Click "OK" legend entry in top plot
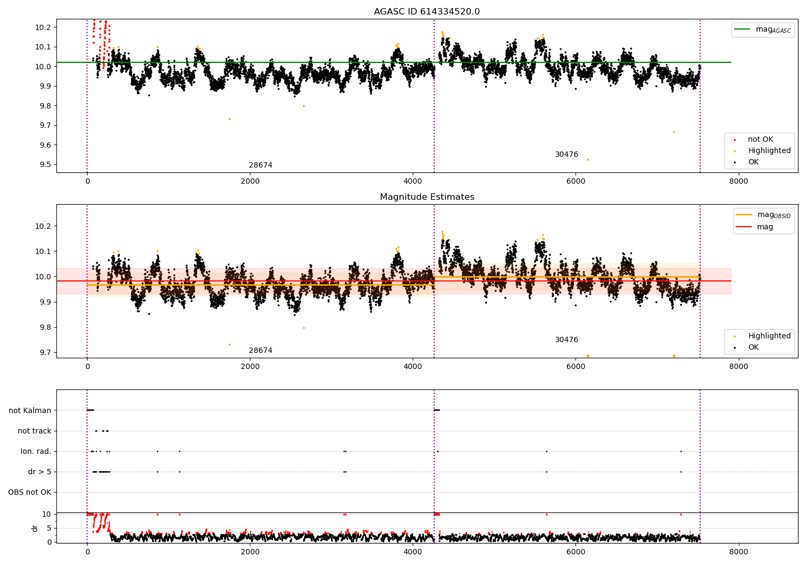This screenshot has width=806, height=564. pos(747,162)
